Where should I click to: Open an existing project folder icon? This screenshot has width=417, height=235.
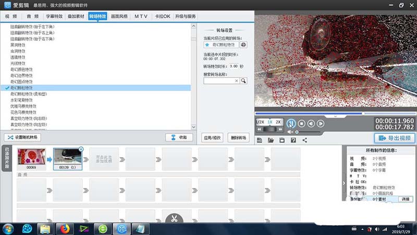271,140
